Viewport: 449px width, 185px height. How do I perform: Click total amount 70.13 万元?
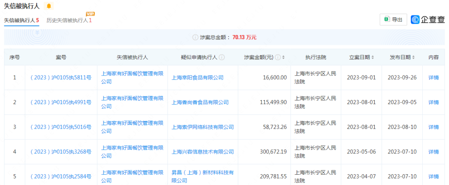[244, 37]
